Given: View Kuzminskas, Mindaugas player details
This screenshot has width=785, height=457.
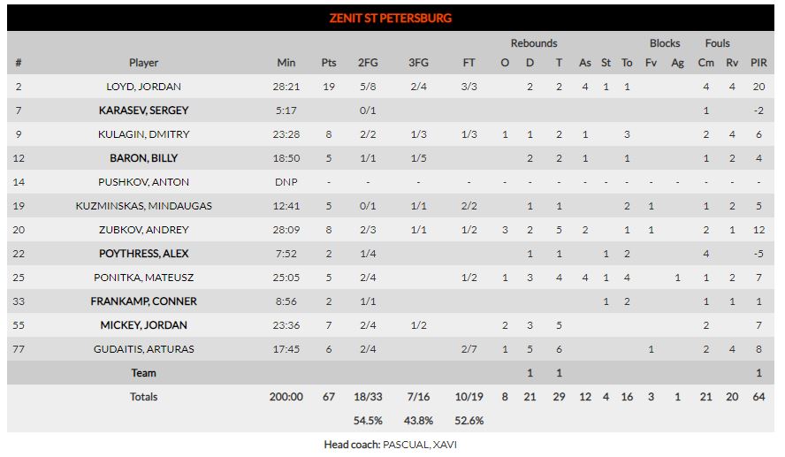Looking at the screenshot, I should click(x=143, y=206).
